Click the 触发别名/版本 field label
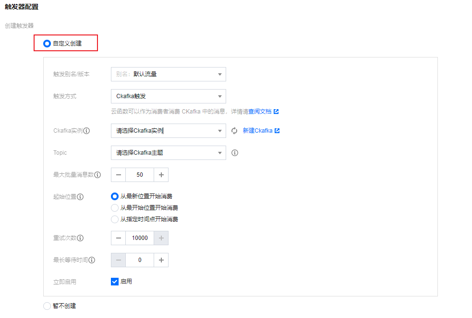The height and width of the screenshot is (318, 472). click(72, 74)
